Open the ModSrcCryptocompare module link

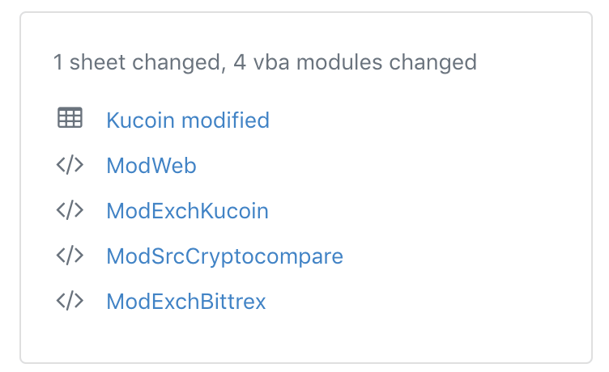pos(224,256)
